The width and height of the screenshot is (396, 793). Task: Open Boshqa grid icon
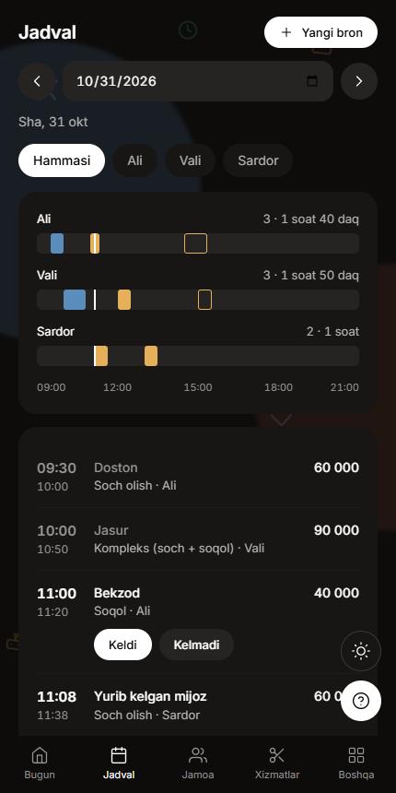356,755
